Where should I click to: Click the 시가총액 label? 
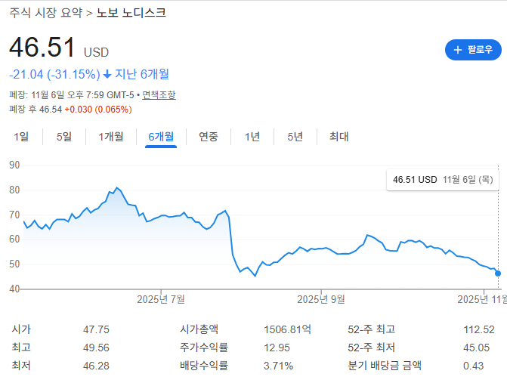click(199, 329)
